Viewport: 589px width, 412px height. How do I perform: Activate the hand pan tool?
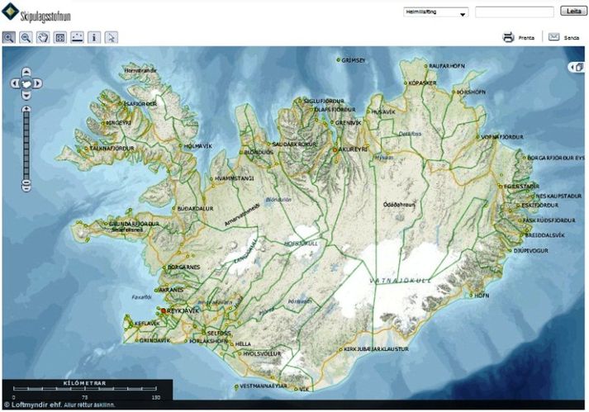click(43, 37)
